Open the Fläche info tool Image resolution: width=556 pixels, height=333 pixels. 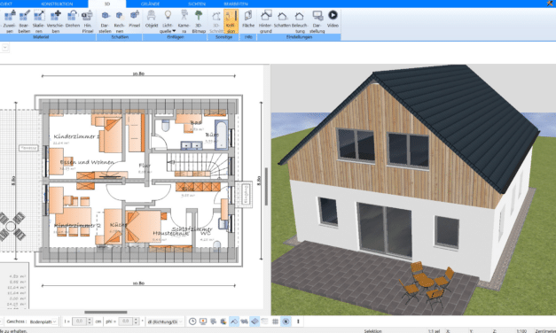[248, 19]
